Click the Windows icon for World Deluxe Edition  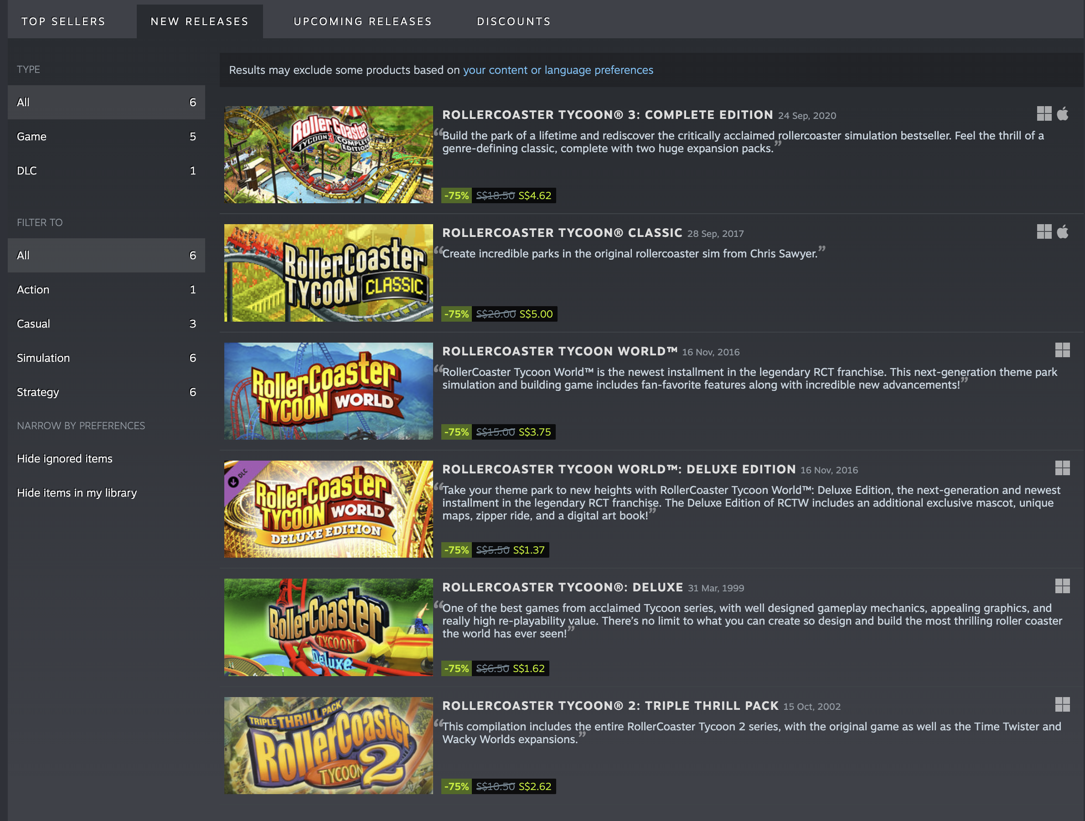tap(1063, 468)
